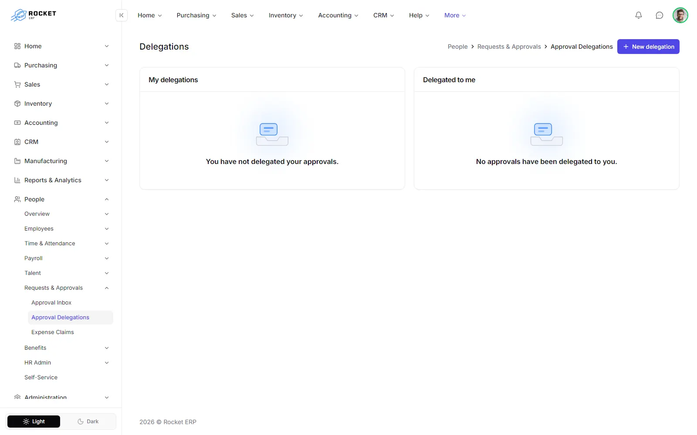Open the CRM top menu

point(384,15)
